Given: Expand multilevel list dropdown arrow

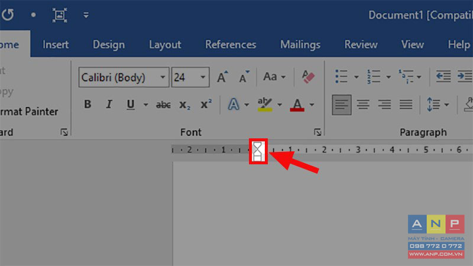Looking at the screenshot, I should [419, 77].
